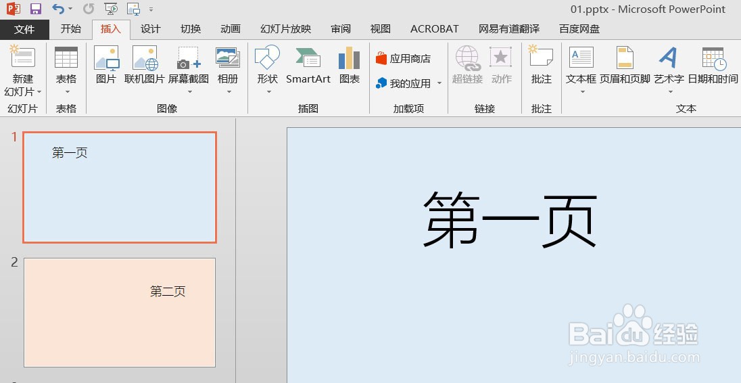Select the 插入 ribbon tab
741x383 pixels.
(x=111, y=29)
